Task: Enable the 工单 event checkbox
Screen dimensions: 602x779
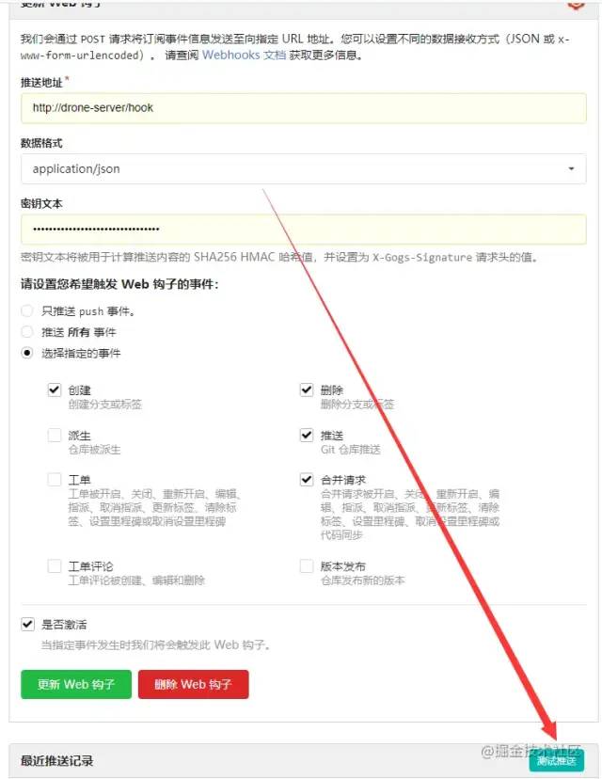Action: coord(55,480)
